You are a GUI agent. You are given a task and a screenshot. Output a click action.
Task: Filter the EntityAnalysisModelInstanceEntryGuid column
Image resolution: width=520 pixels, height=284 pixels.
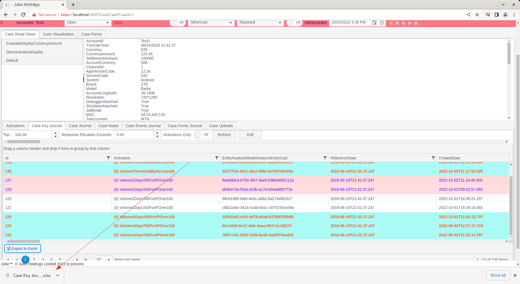tap(325, 158)
